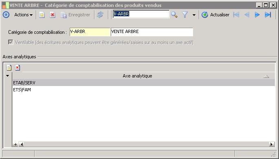Click the horizontal scrollbar right arrow
The width and height of the screenshot is (279, 159).
point(272,144)
